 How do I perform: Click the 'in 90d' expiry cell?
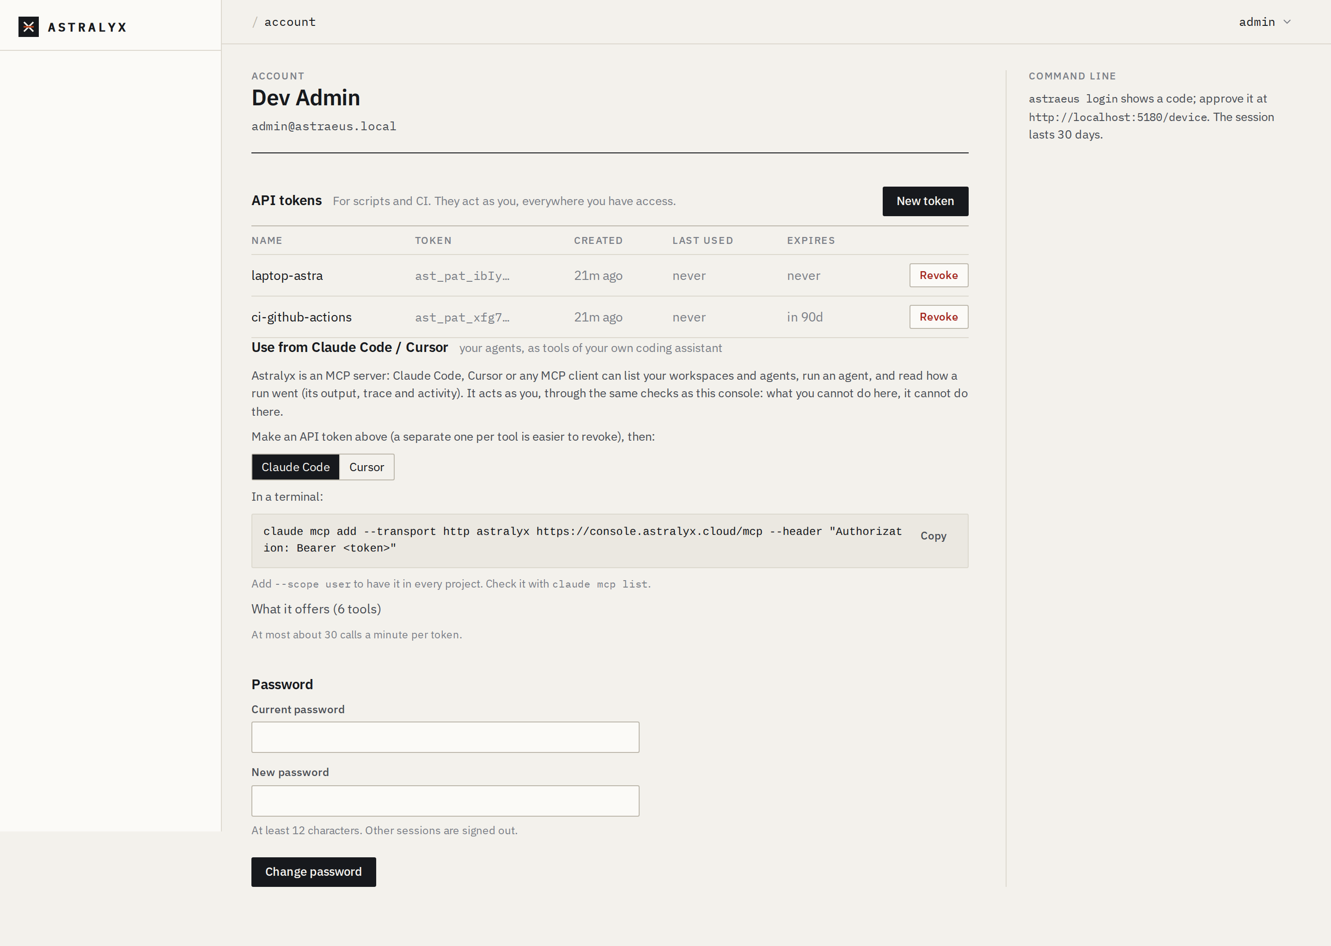pos(805,317)
